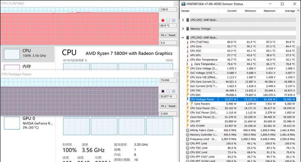The height and width of the screenshot is (162, 301).
Task: Click HWiNFO64 app icon in title bar
Action: [184, 4]
